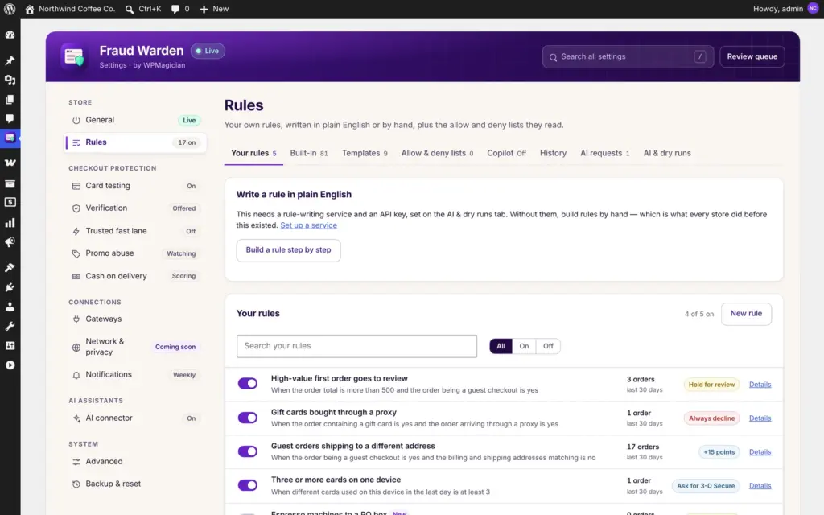
Task: Click the Collapse menu play icon
Action: point(10,365)
